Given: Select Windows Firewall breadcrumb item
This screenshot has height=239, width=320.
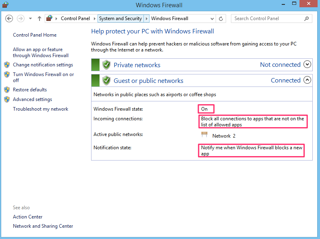Looking at the screenshot, I should [170, 19].
